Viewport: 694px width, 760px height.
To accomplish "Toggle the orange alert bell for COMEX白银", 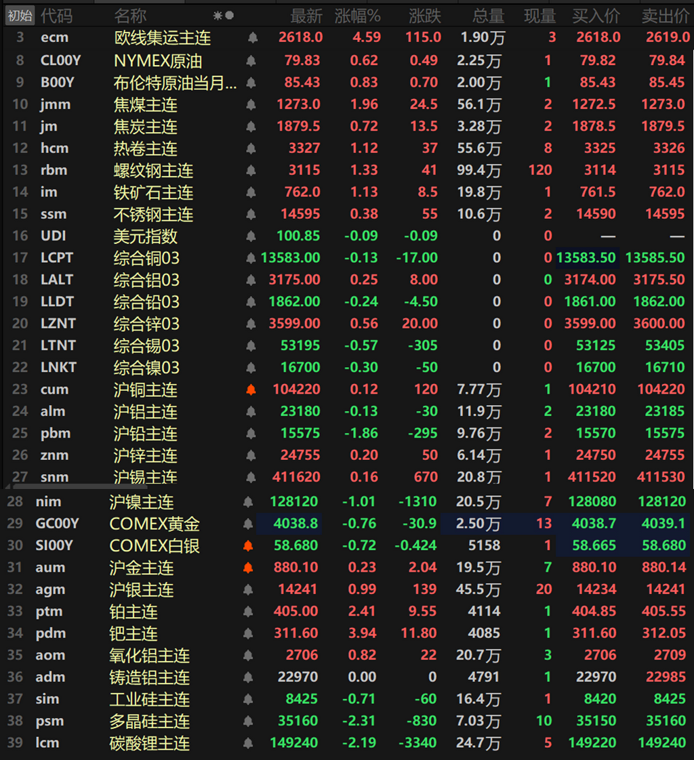I will click(248, 546).
